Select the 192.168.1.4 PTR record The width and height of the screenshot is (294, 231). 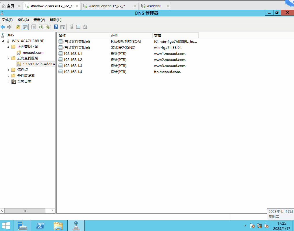128,72
